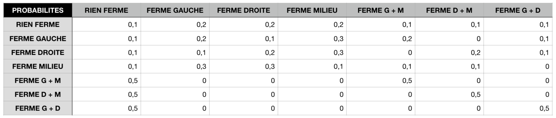Select the FERME D + M row header
This screenshot has width=556, height=118.
pos(38,94)
